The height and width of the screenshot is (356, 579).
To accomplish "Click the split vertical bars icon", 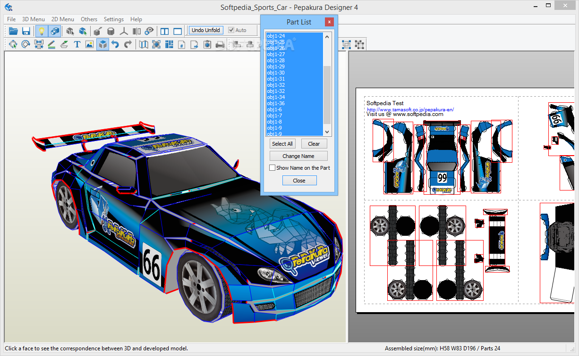I will [x=136, y=31].
